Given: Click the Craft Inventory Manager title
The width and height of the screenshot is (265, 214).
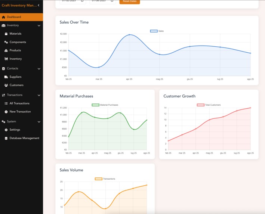Looking at the screenshot, I should pos(19,5).
